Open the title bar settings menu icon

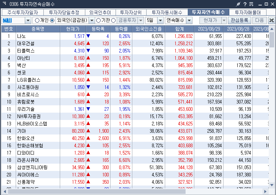tap(251, 4)
